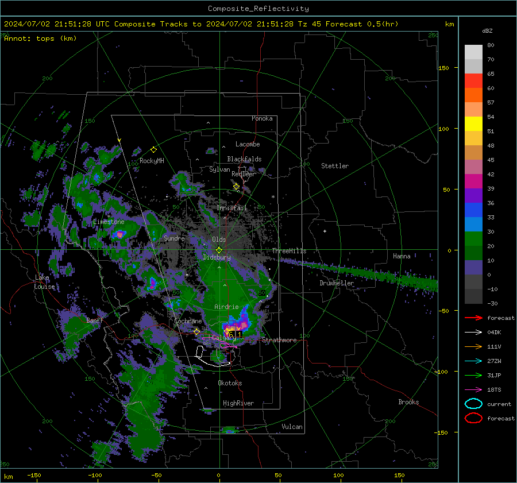This screenshot has height=483, width=517.
Task: Pick the blue swatch below 36 dBZ
Action: click(473, 210)
